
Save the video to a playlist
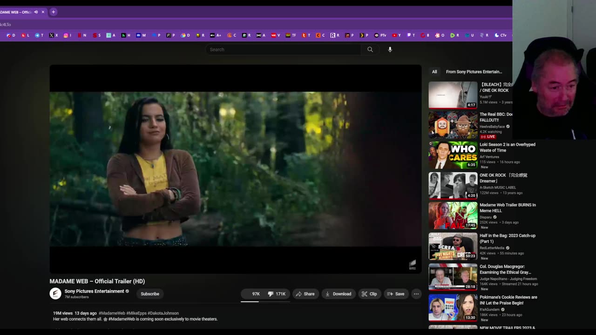[396, 294]
